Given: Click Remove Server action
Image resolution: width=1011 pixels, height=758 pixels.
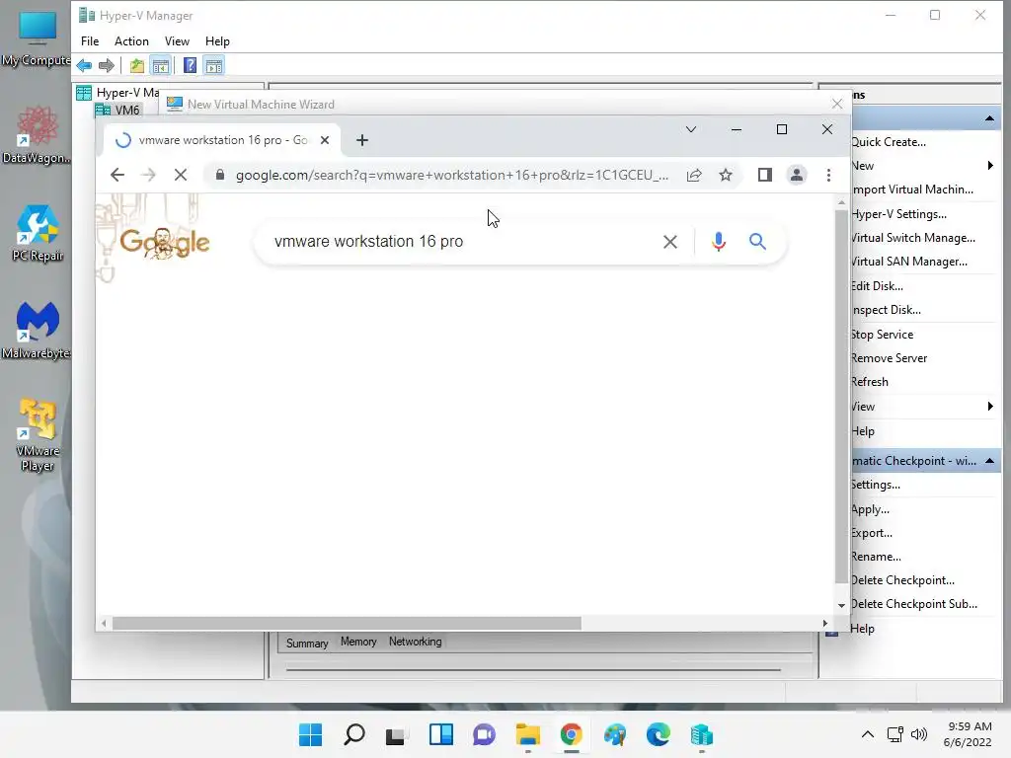Looking at the screenshot, I should point(889,358).
